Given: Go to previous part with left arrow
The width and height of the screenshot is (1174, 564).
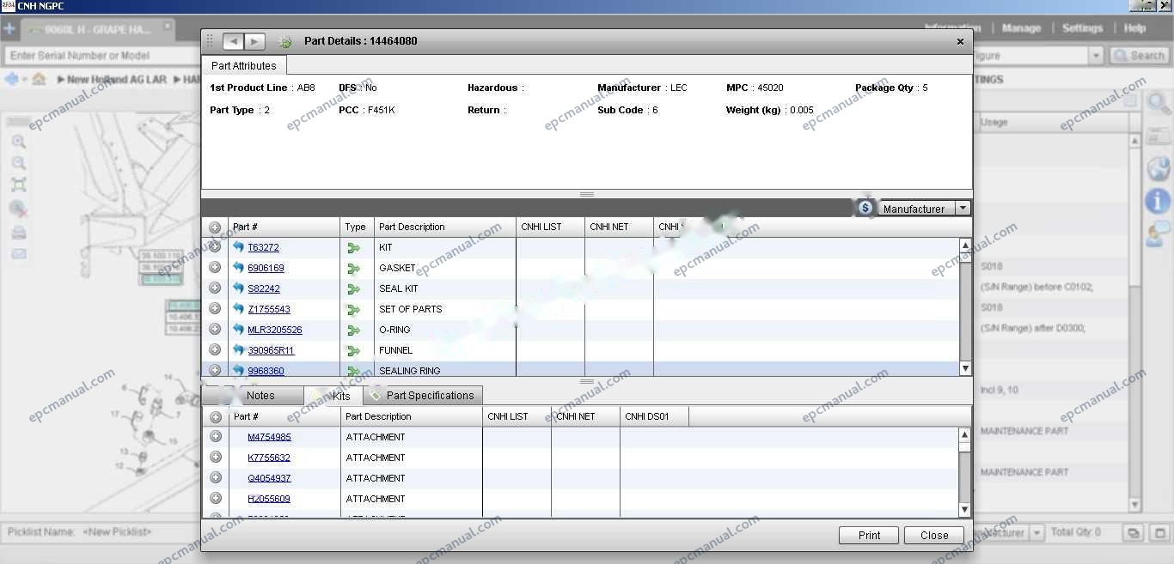Looking at the screenshot, I should (x=233, y=41).
